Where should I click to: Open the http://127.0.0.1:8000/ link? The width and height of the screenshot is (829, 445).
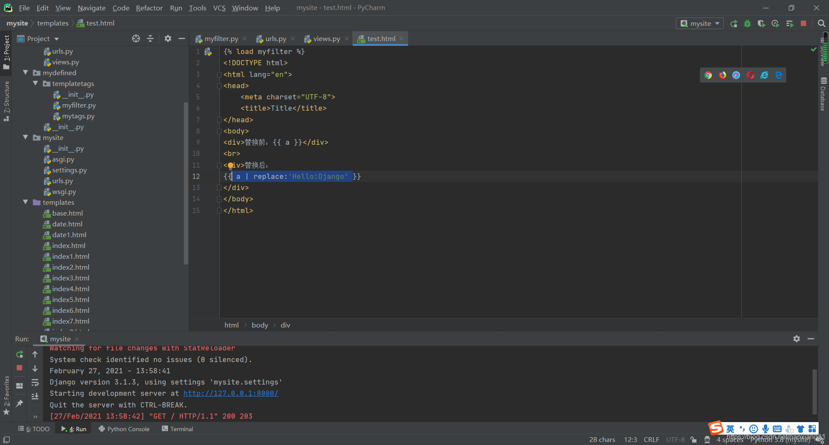231,393
